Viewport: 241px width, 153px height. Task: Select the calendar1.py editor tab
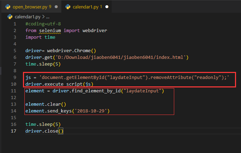pyautogui.click(x=87, y=7)
